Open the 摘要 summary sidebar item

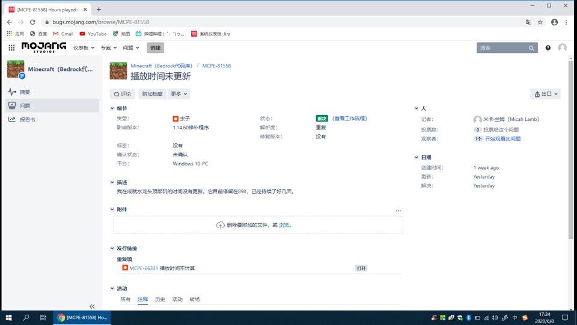pyautogui.click(x=52, y=91)
